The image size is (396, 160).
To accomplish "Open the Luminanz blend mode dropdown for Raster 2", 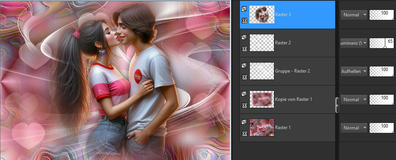I will pyautogui.click(x=354, y=43).
